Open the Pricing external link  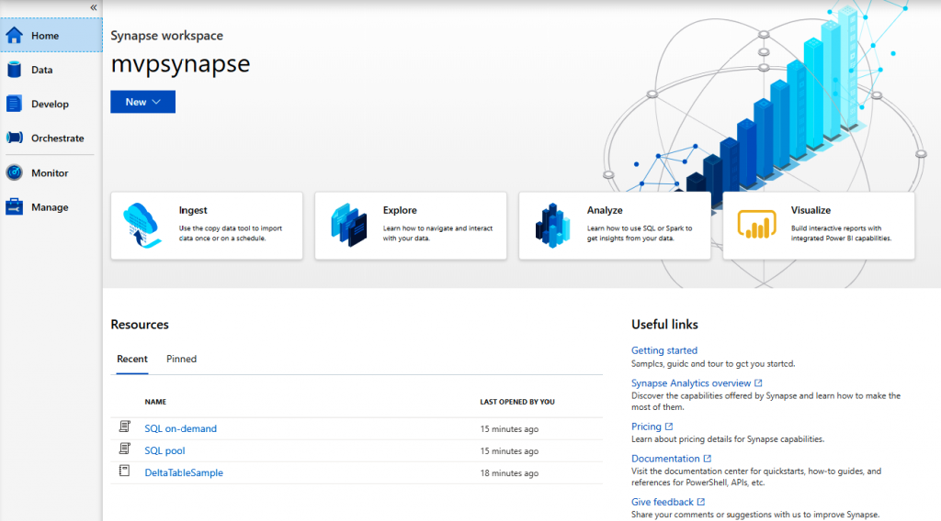646,427
